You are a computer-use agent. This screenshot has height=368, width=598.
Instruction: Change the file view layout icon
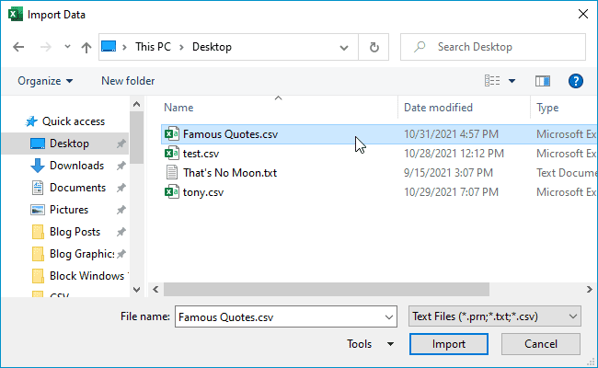pyautogui.click(x=492, y=81)
